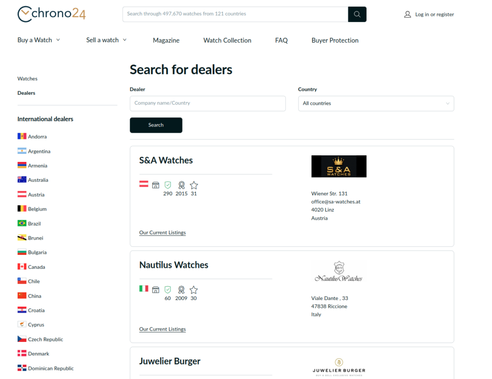Viewport: 492px width, 379px height.
Task: Select Dominican Republic in dealers list
Action: point(51,368)
